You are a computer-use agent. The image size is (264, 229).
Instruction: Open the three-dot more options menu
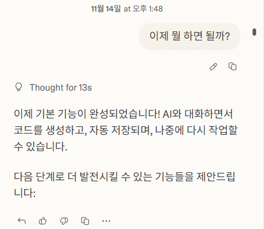click(x=106, y=221)
